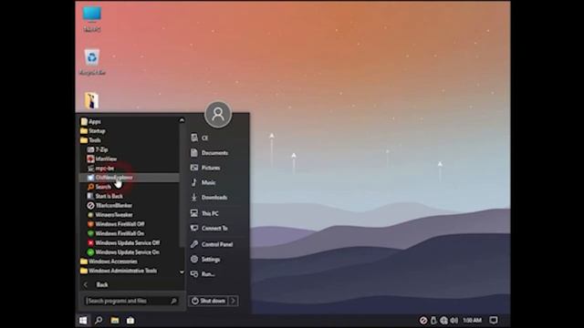Screen dimensions: 584x328
Task: Open the Run... dialog entry
Action: [203, 274]
